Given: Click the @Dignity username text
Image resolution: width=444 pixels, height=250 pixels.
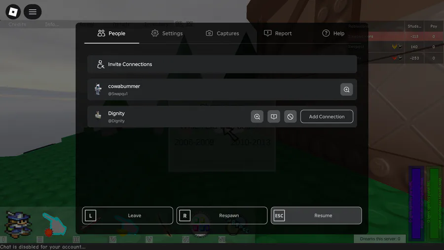Looking at the screenshot, I should pyautogui.click(x=116, y=121).
